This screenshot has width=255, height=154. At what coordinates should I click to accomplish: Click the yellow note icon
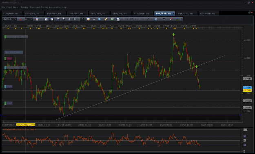(x=89, y=19)
